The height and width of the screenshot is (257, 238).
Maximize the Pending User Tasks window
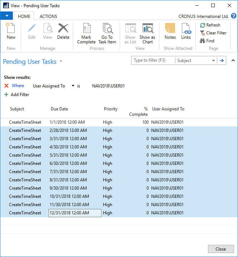click(213, 6)
